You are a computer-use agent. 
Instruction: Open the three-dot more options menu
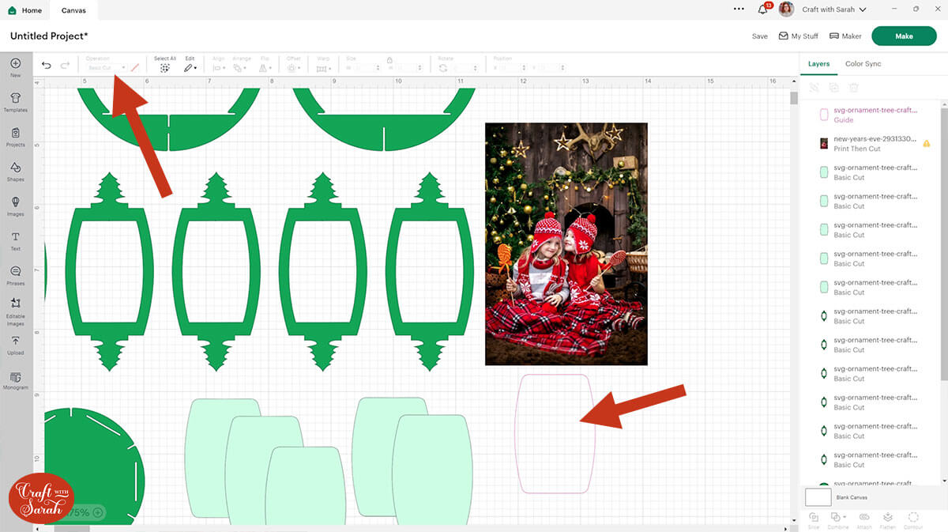point(739,9)
